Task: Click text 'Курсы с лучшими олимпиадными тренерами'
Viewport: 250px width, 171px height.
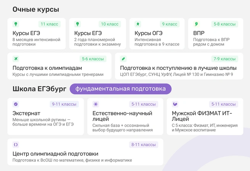Action: tap(58, 74)
